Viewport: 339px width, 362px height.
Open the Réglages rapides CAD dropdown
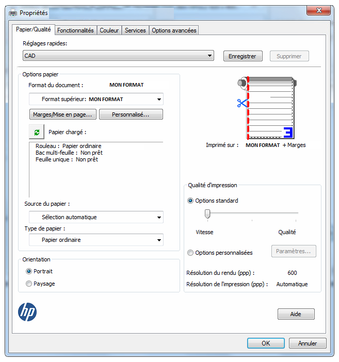(118, 56)
